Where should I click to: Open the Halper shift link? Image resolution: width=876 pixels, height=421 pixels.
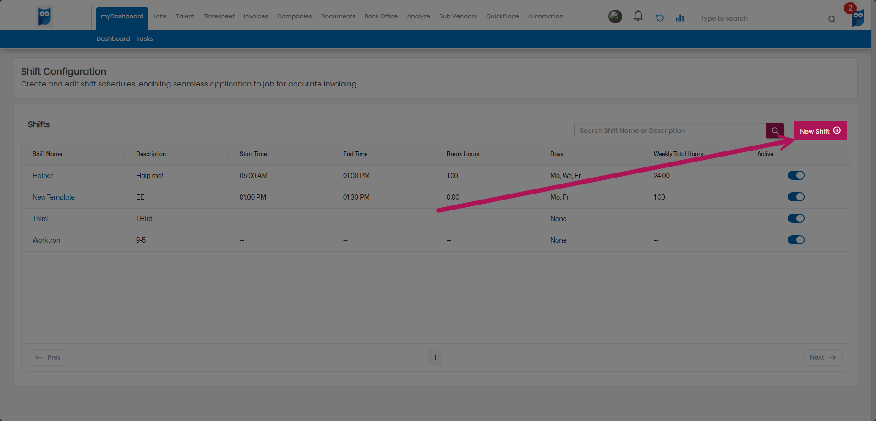(x=43, y=176)
